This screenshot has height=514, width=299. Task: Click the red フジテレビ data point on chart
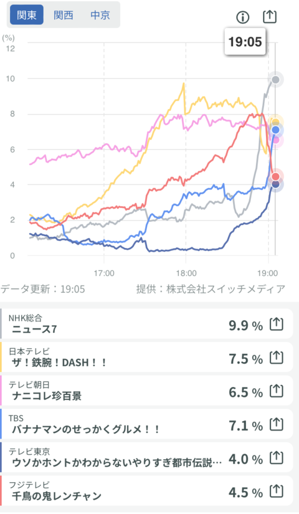(275, 177)
